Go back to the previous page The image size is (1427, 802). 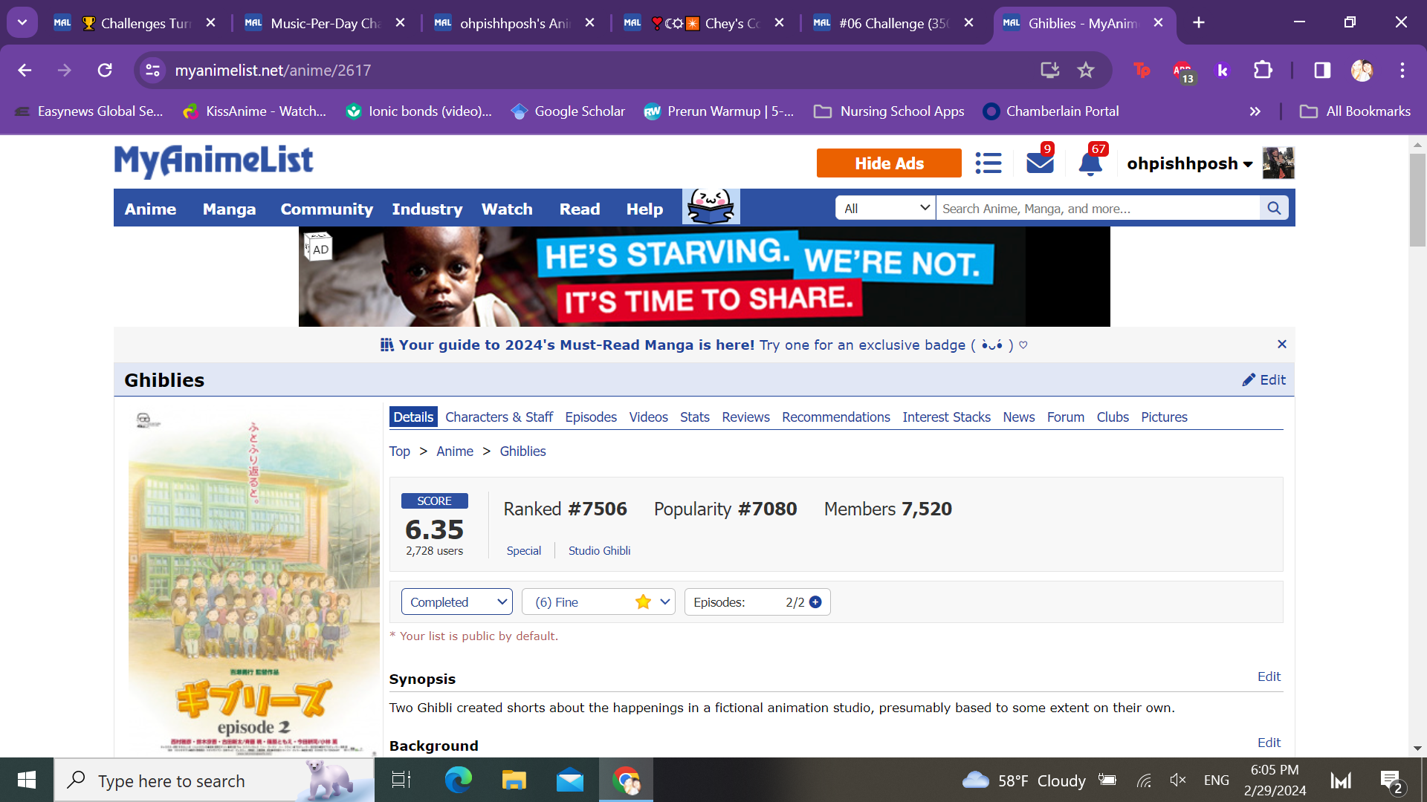click(25, 70)
